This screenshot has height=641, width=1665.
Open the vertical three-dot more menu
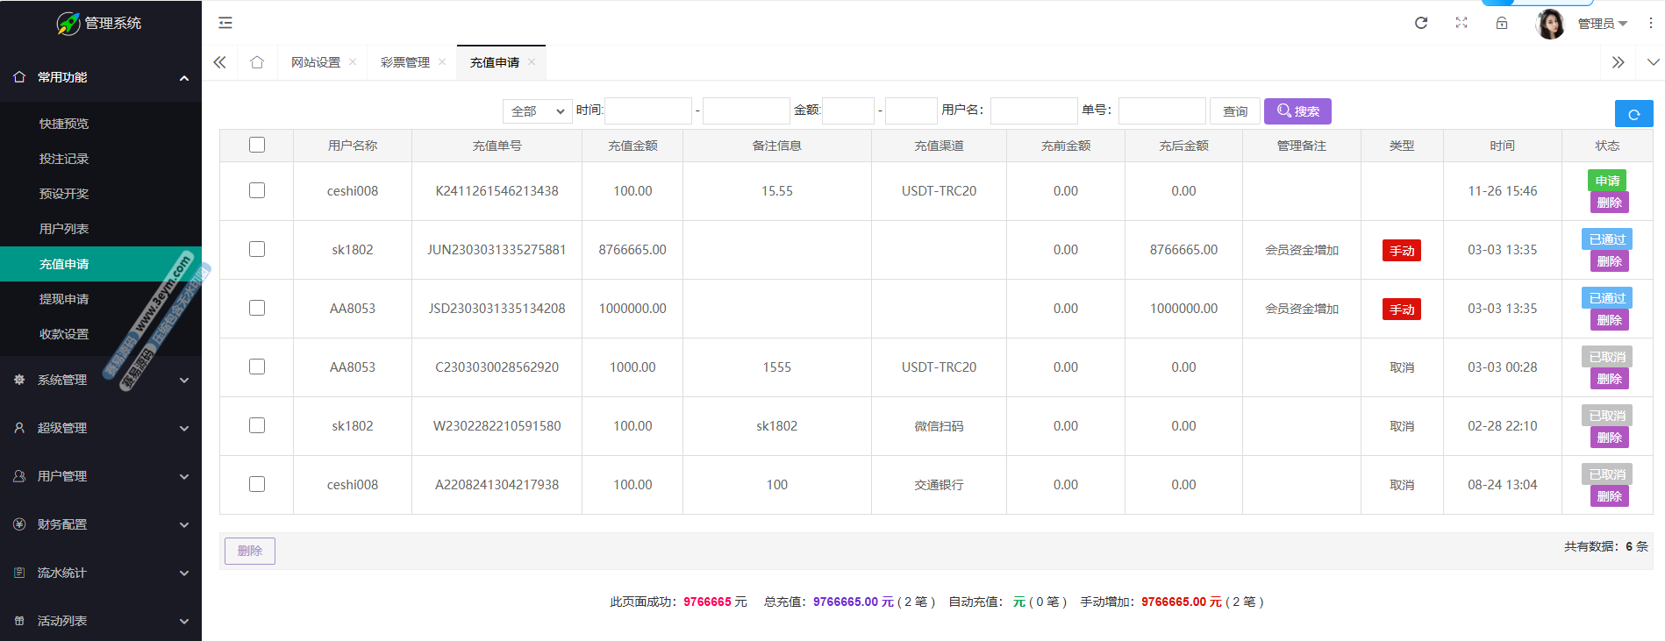pos(1650,23)
